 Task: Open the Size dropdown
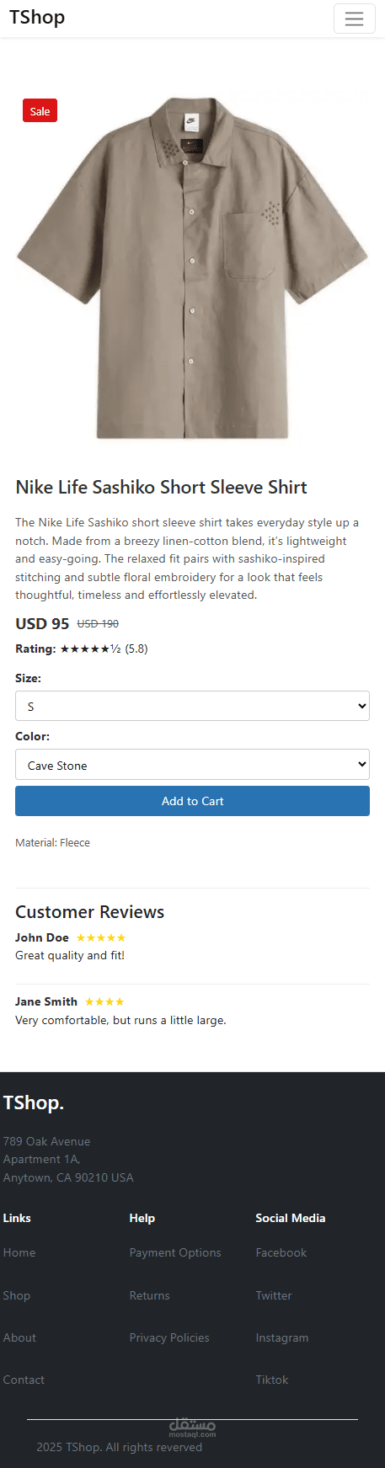192,706
